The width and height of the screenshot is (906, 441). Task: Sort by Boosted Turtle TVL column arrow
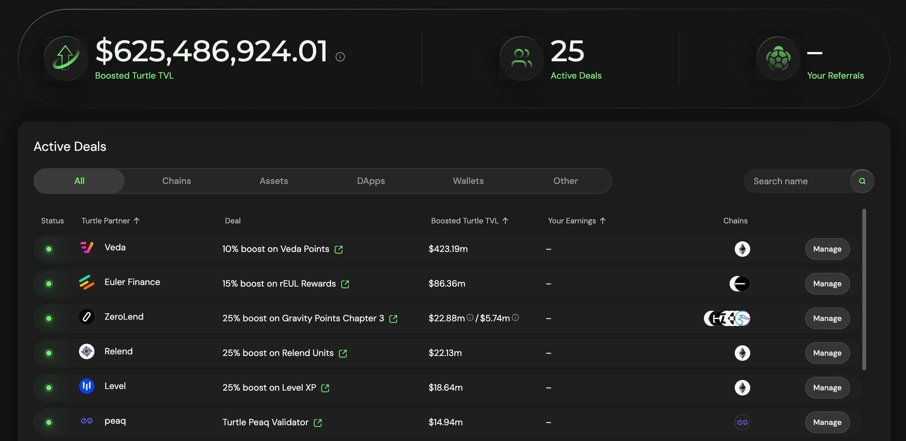(505, 221)
